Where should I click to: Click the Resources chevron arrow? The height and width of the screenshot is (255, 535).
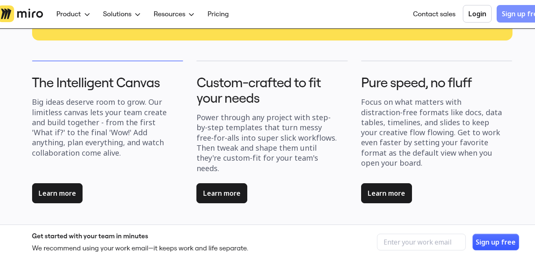pos(191,15)
